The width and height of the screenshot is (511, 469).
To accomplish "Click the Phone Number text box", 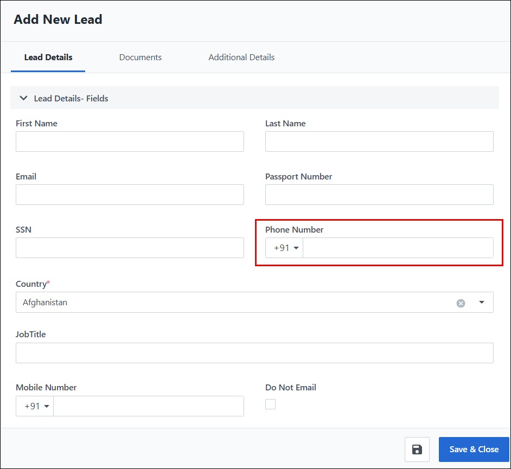I will 398,248.
